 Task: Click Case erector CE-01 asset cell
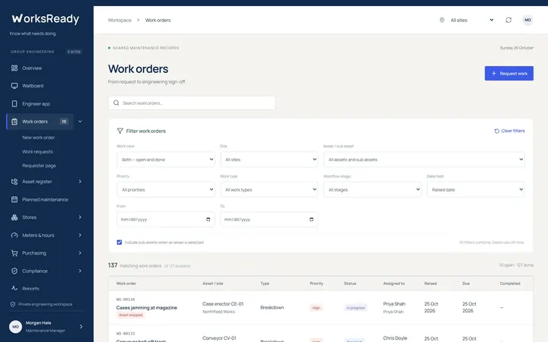223,304
